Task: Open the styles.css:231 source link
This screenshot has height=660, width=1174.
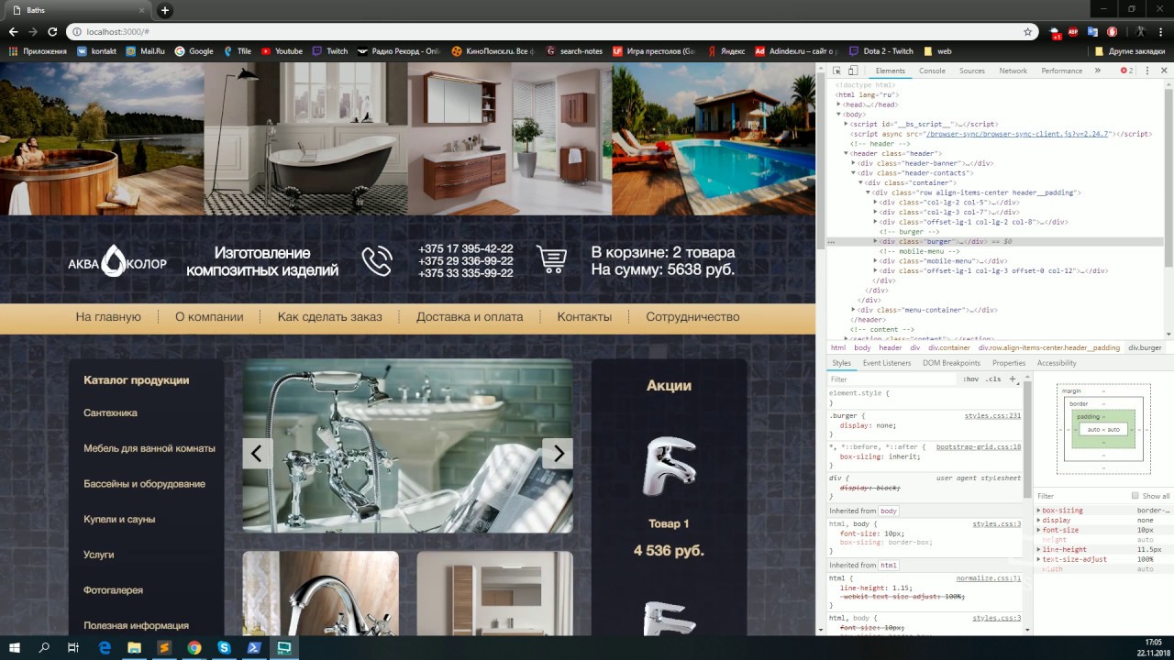Action: pyautogui.click(x=992, y=415)
